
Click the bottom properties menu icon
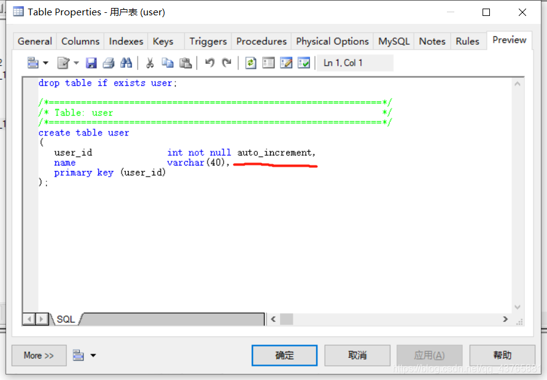[78, 355]
